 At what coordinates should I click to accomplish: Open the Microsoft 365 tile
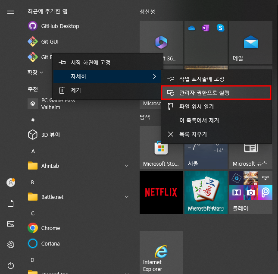pyautogui.click(x=161, y=42)
